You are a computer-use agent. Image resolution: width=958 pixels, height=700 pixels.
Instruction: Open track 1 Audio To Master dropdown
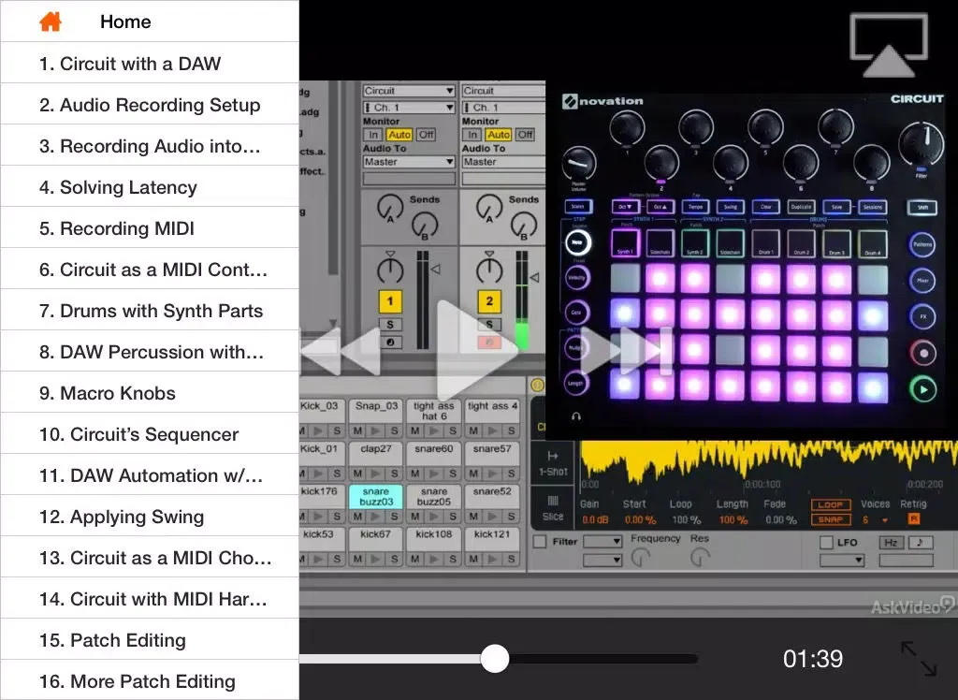tap(409, 162)
